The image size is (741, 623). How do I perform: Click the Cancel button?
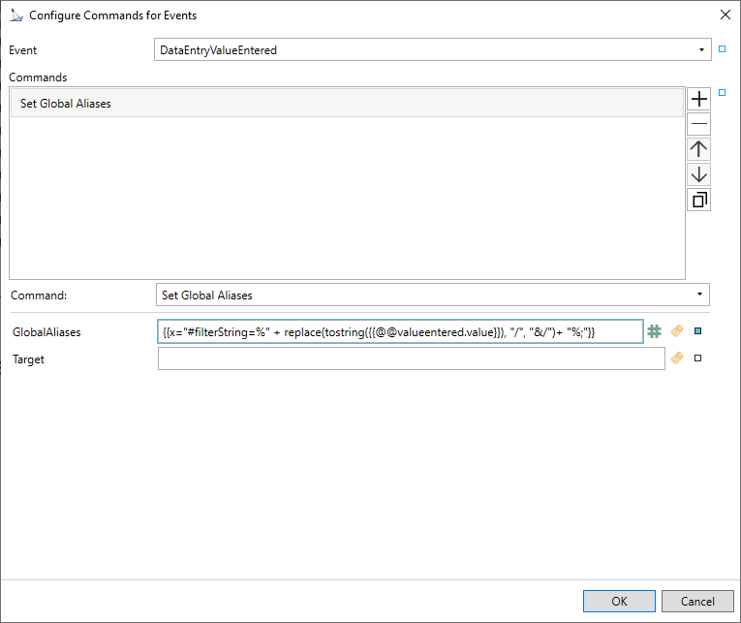[697, 602]
